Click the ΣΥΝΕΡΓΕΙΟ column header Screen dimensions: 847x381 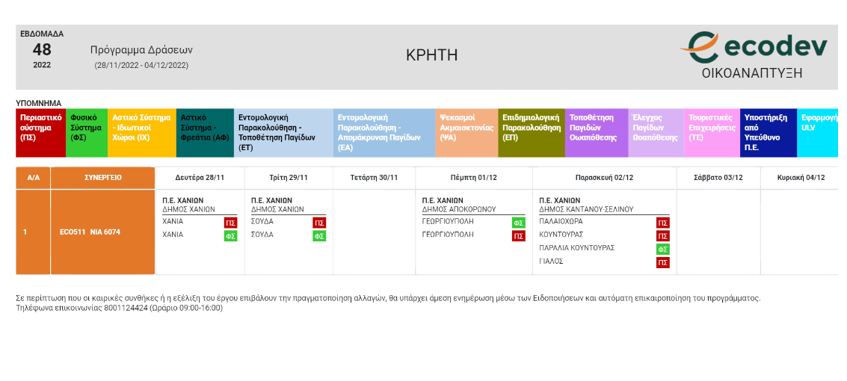[x=102, y=178]
